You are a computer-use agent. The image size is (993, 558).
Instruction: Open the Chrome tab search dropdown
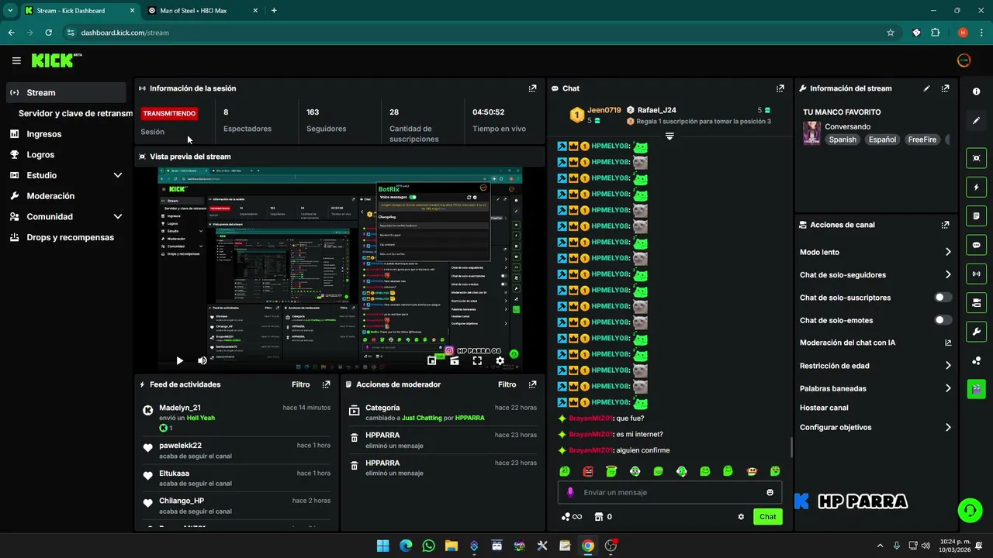[x=10, y=10]
